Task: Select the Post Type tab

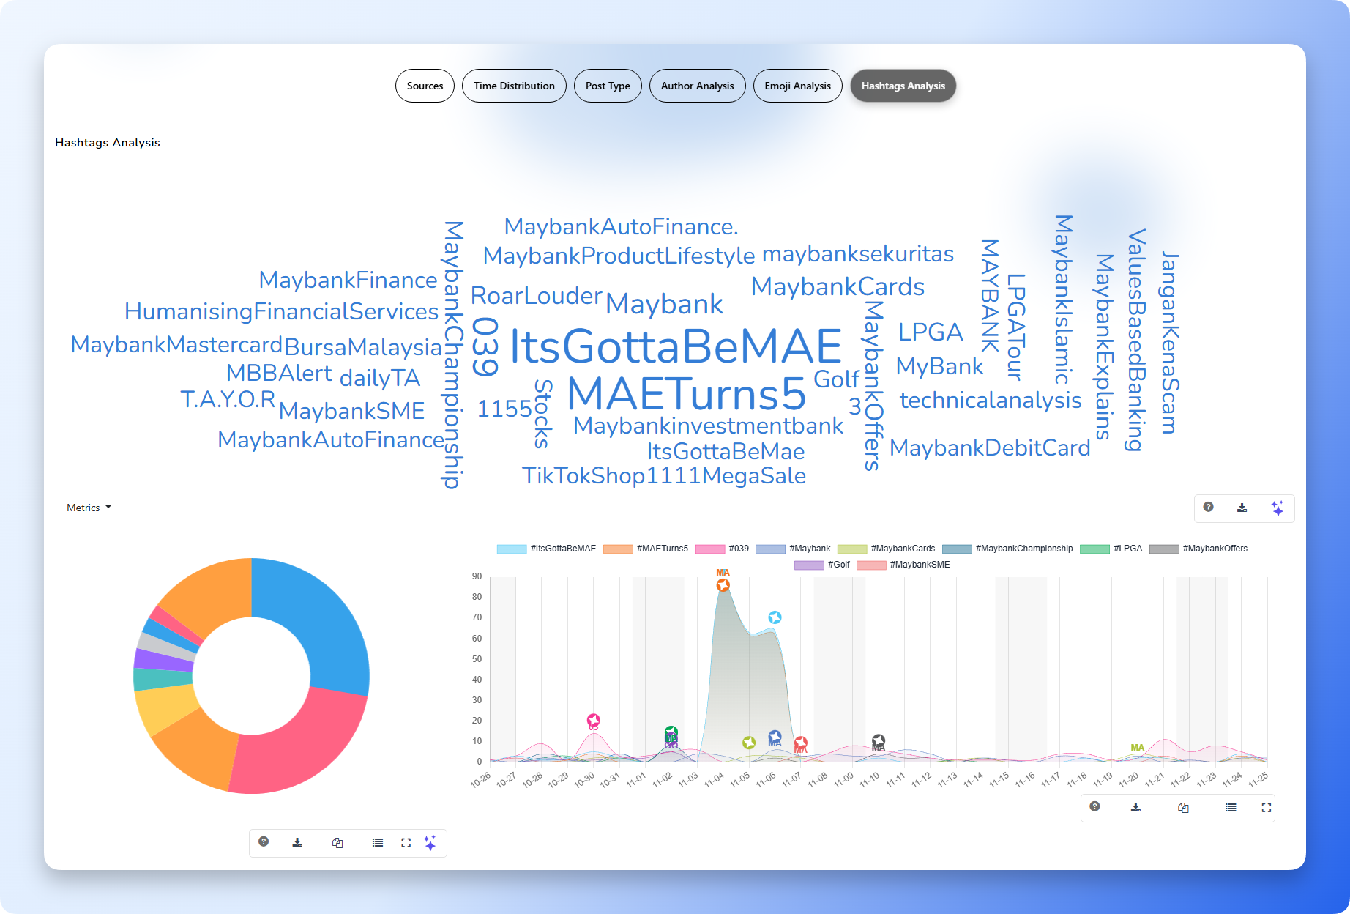Action: [608, 86]
